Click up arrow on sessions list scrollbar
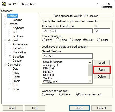 point(90,62)
